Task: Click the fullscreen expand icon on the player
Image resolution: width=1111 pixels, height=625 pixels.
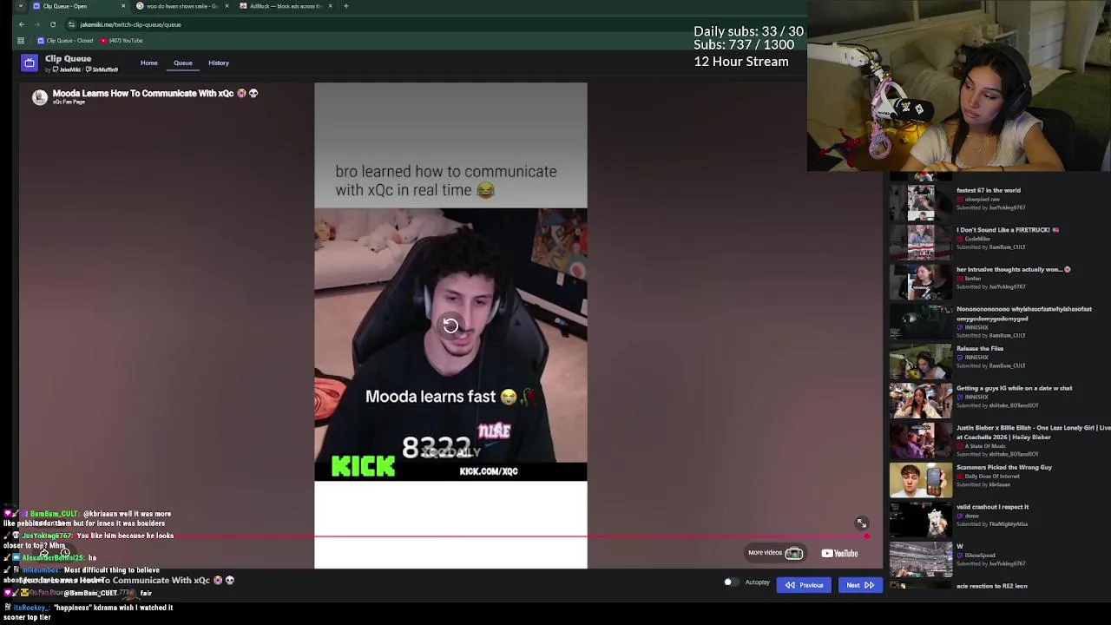Action: 861,523
